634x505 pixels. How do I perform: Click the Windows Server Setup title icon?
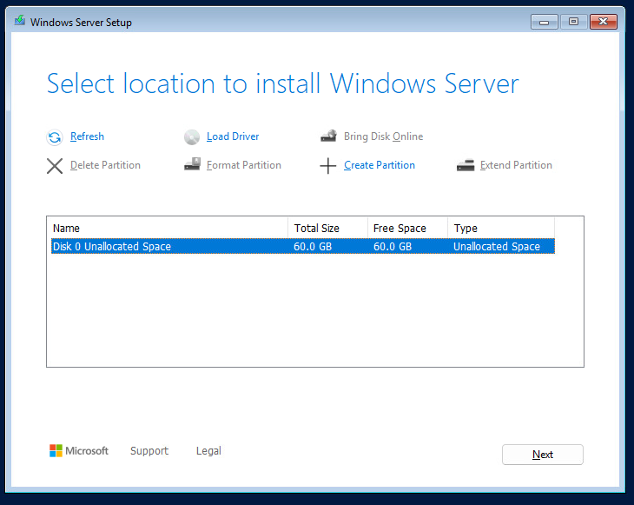(20, 22)
